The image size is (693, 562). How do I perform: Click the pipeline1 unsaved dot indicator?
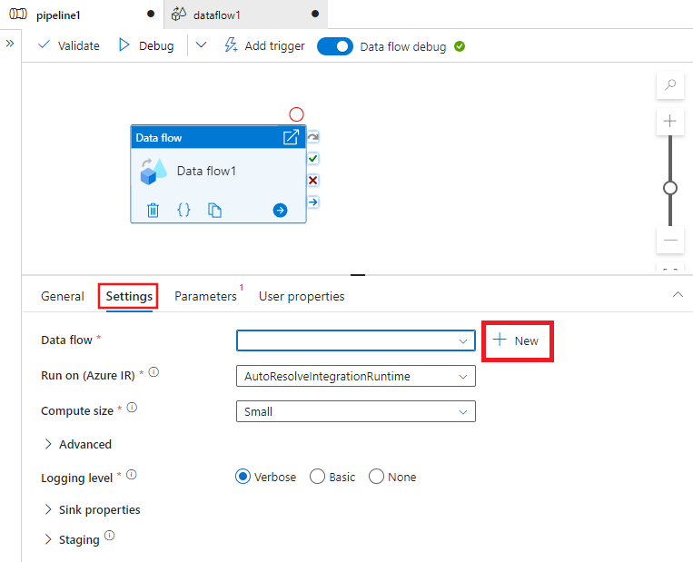click(151, 14)
